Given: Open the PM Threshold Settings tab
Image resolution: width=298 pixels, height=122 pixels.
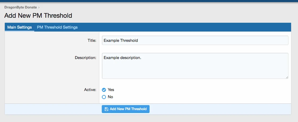Looking at the screenshot, I should (x=57, y=27).
